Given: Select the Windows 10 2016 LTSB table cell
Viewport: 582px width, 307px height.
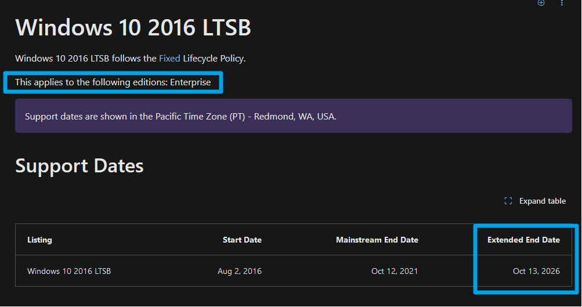Looking at the screenshot, I should click(69, 271).
